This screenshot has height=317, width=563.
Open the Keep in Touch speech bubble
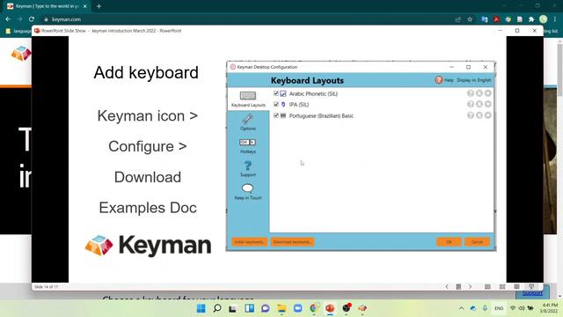(248, 192)
